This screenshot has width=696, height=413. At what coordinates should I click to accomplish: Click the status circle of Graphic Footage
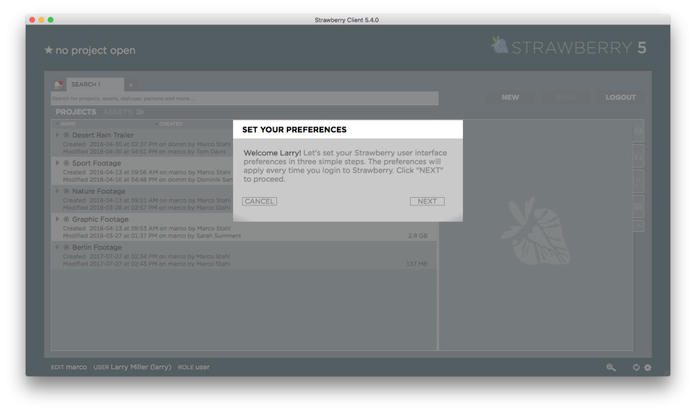(x=67, y=219)
